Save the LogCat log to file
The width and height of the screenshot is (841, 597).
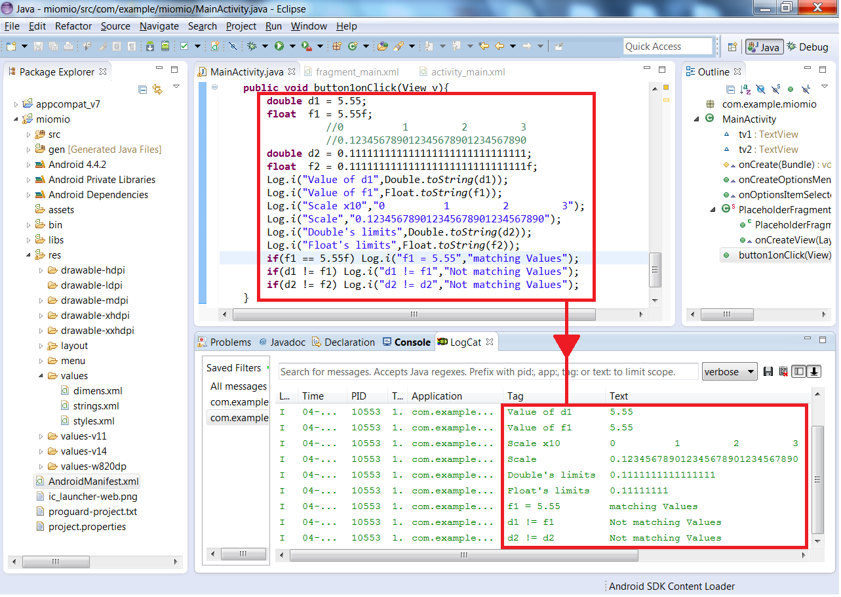768,372
